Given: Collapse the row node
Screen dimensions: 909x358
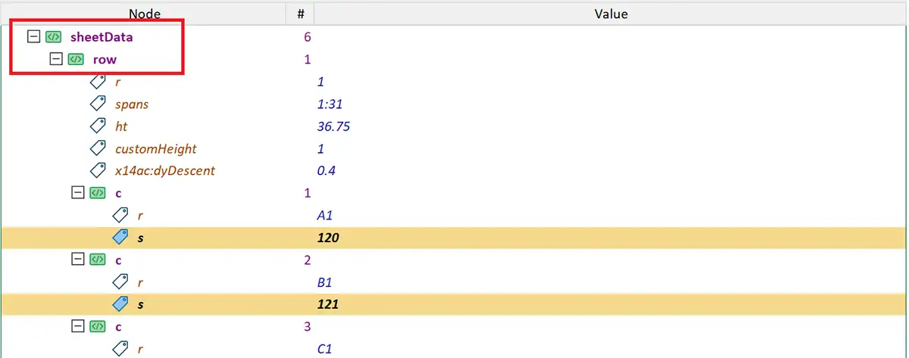Looking at the screenshot, I should pyautogui.click(x=55, y=59).
